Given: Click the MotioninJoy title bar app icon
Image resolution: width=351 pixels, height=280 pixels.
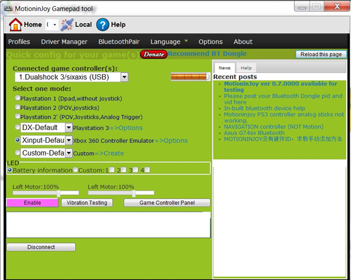Looking at the screenshot, I should [x=8, y=9].
